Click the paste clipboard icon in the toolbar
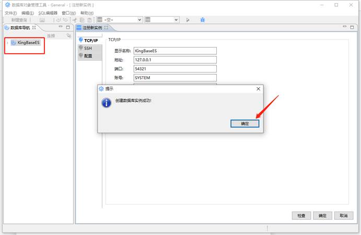This screenshot has height=235, width=361. (89, 20)
